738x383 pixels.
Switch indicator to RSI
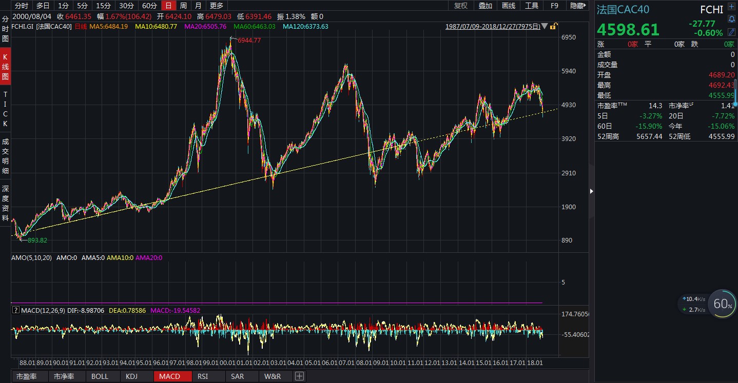pos(203,376)
